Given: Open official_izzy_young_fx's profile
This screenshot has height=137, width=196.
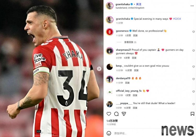Looking at the screenshot, I should (129, 91).
